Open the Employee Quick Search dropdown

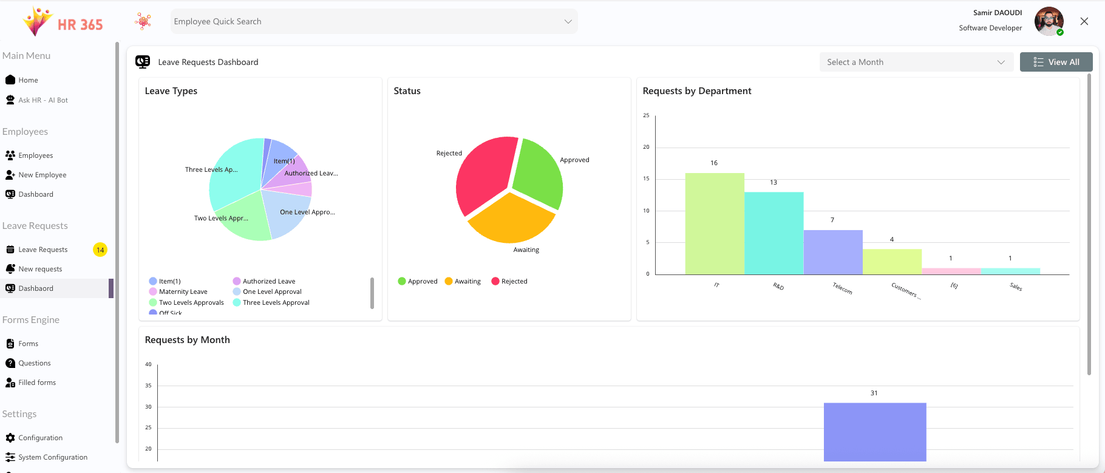click(x=373, y=21)
